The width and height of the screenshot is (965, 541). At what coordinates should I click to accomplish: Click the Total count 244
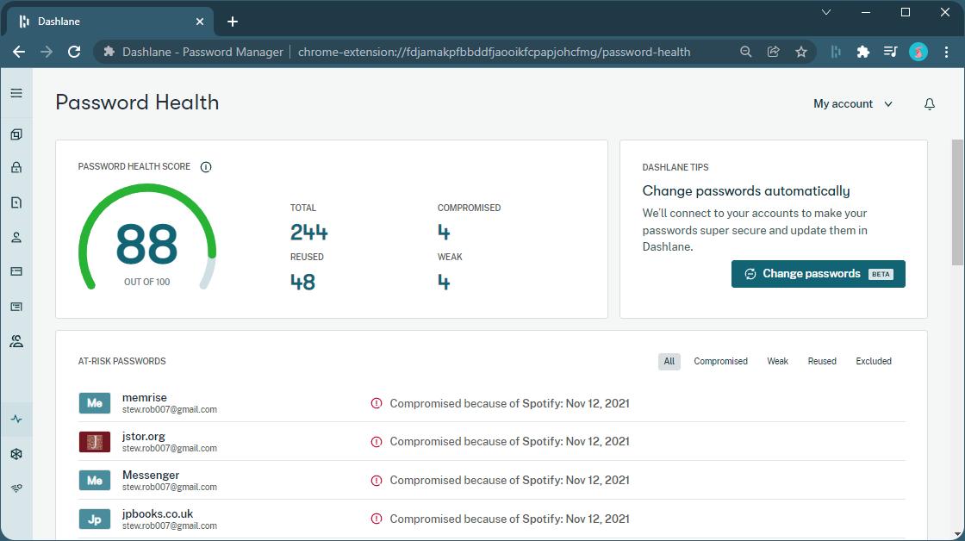(309, 233)
